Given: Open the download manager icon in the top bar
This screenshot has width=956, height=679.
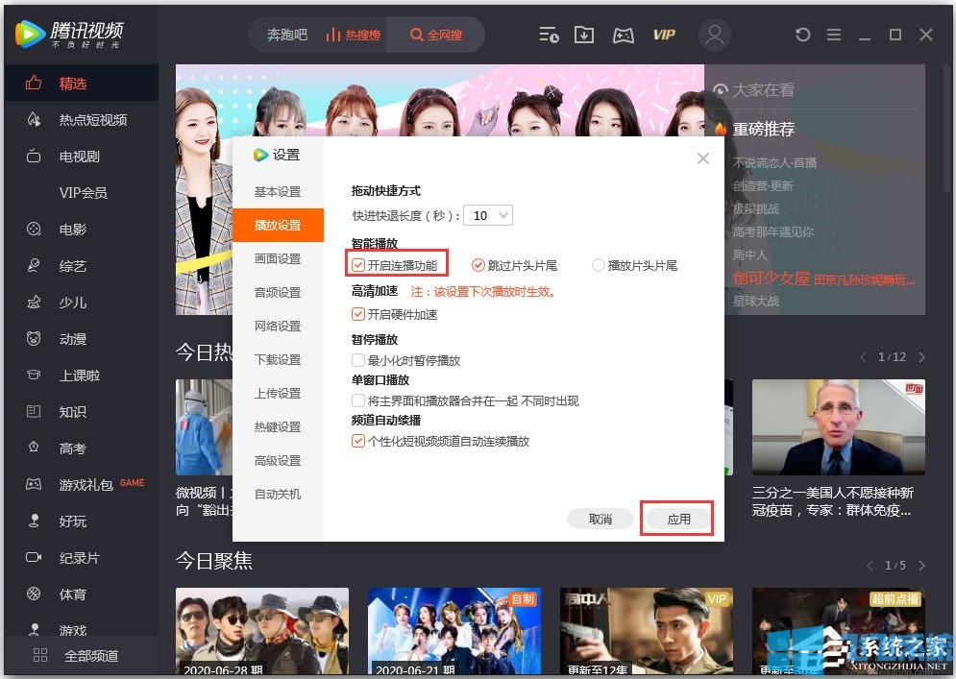Looking at the screenshot, I should point(584,35).
